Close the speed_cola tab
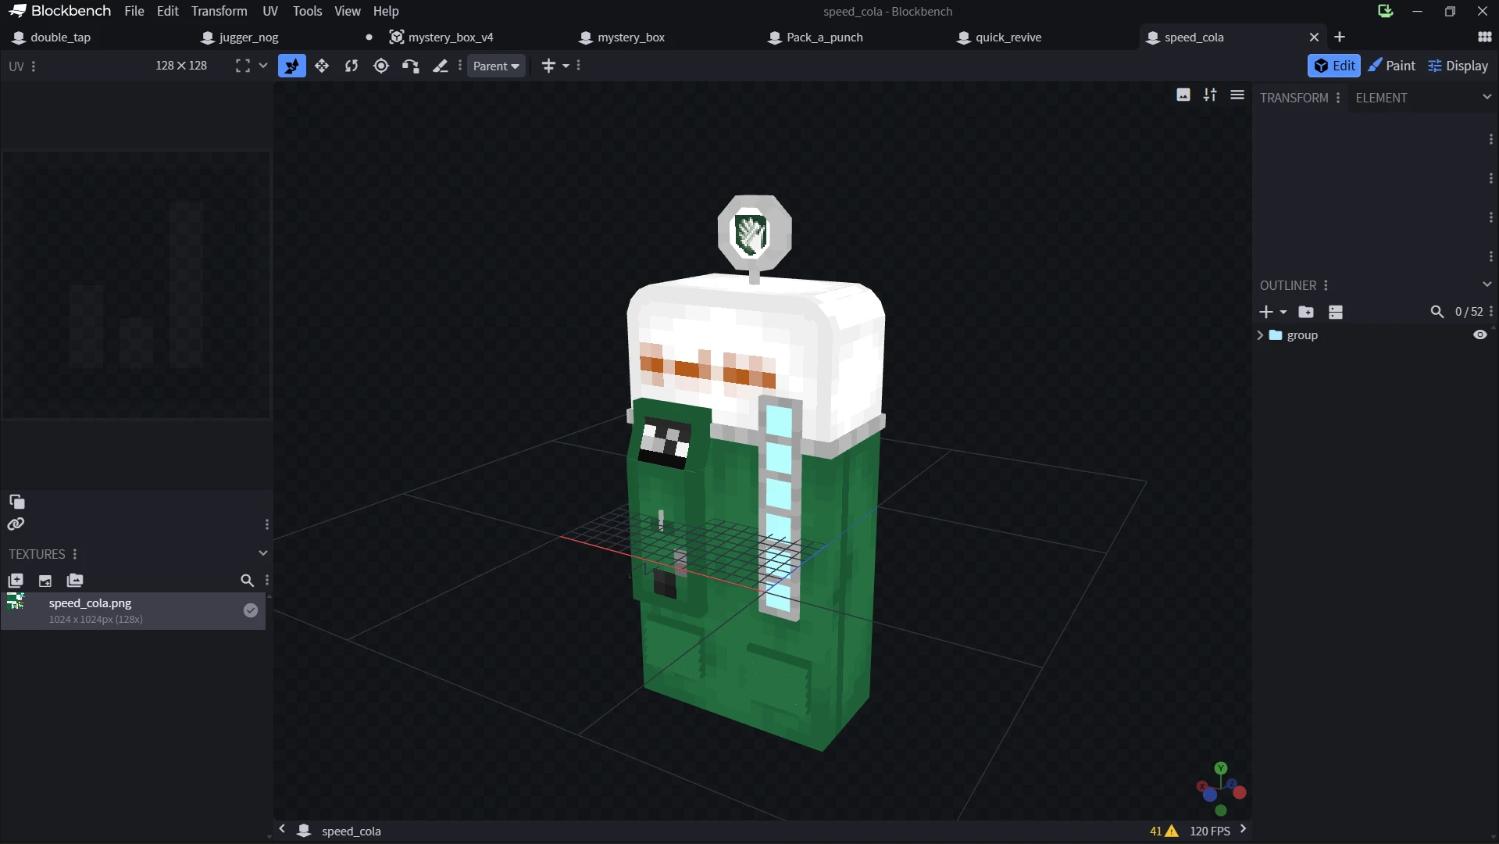The image size is (1499, 844). 1314,37
